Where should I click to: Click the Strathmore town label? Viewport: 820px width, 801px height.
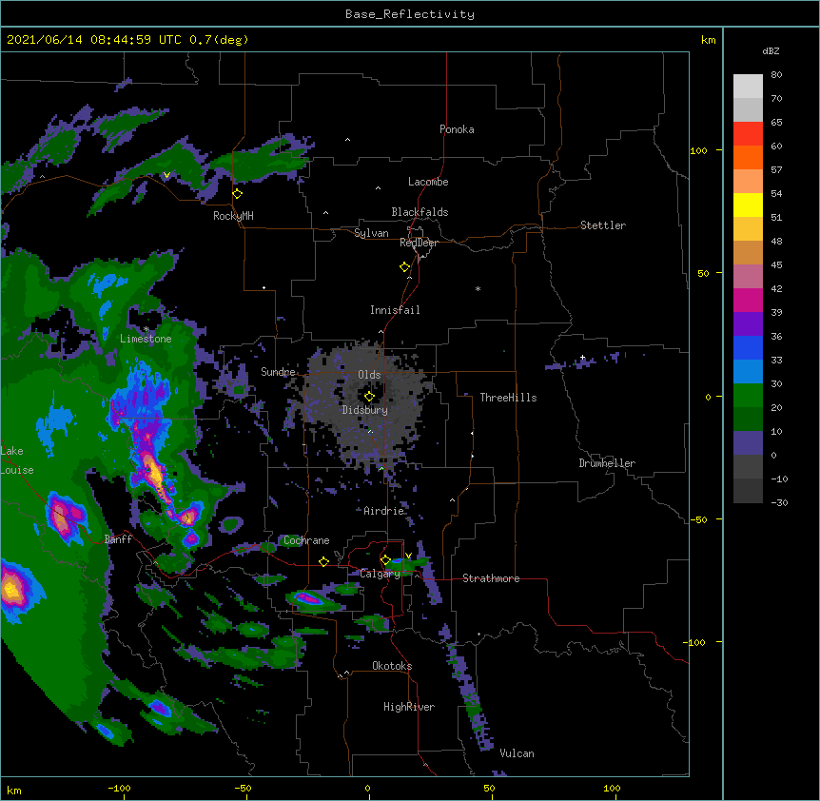491,578
